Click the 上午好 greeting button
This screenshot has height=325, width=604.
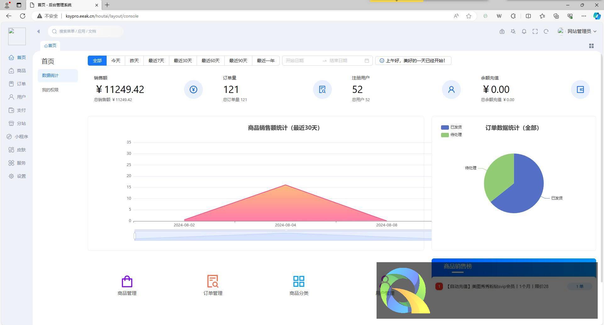(x=413, y=61)
